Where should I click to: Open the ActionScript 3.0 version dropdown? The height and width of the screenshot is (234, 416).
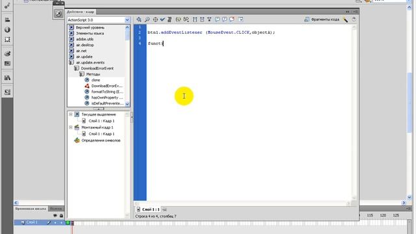click(x=127, y=20)
